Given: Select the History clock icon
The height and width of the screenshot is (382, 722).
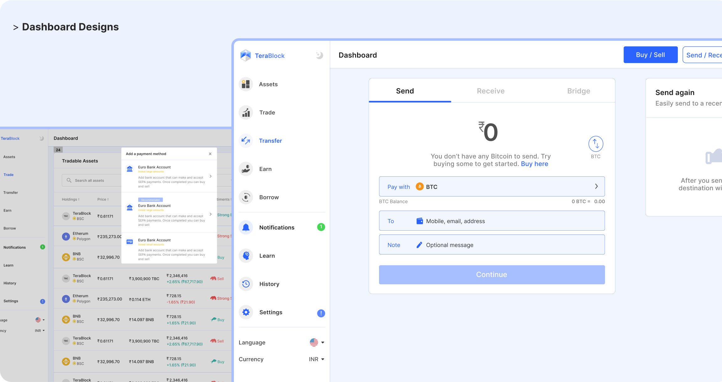Looking at the screenshot, I should coord(246,284).
